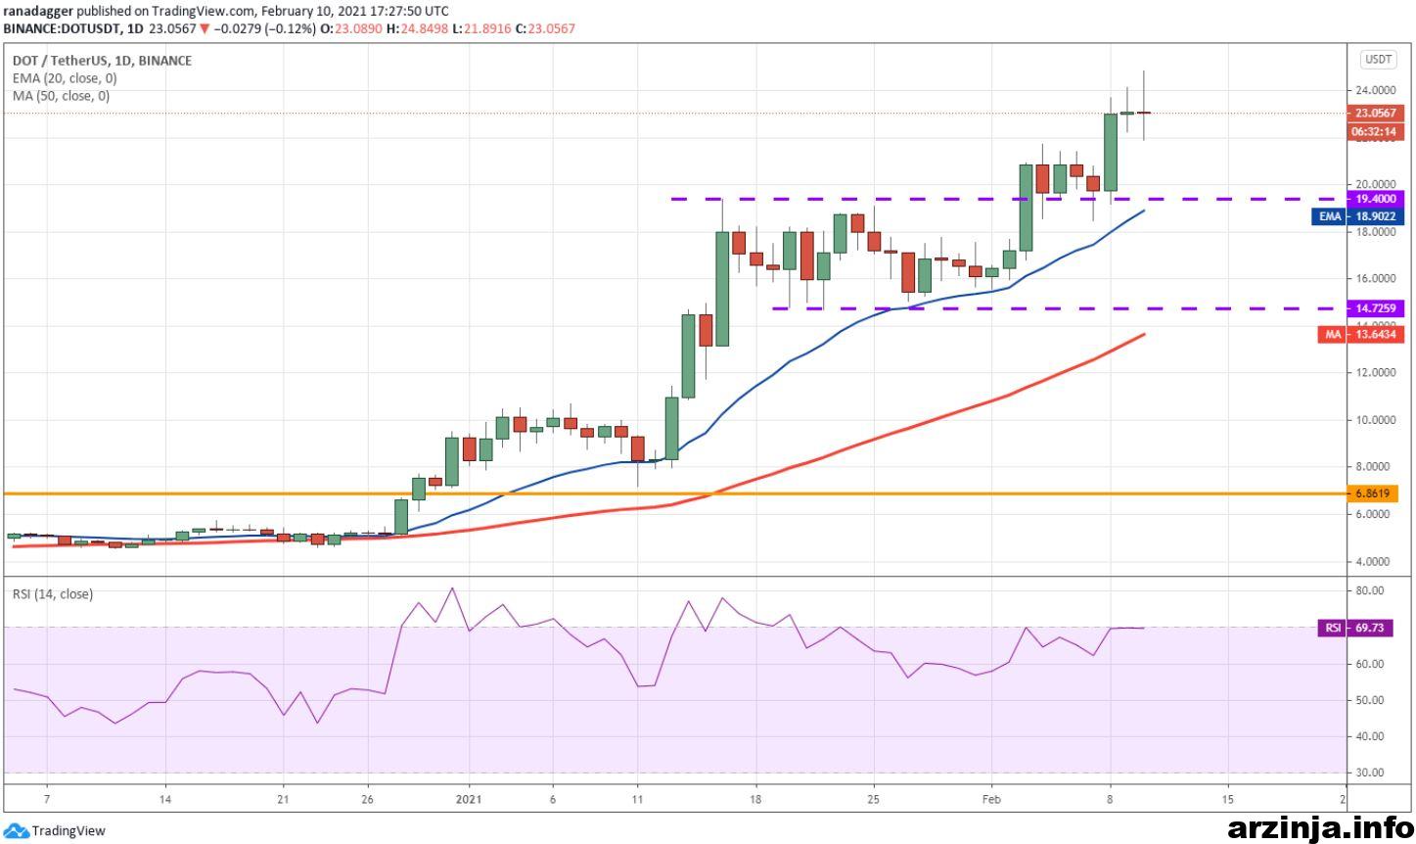Click the 8.0000 price axis tick
The height and width of the screenshot is (844, 1416).
[1375, 467]
